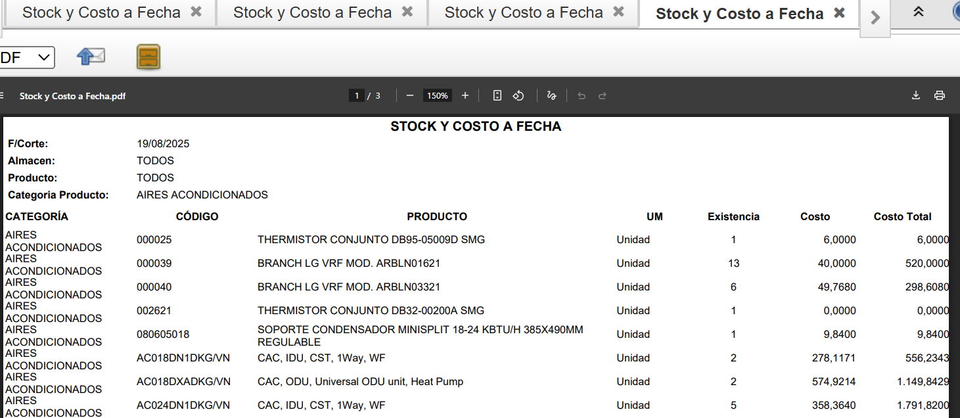The image size is (960, 418).
Task: Open the PDF export format dropdown
Action: click(26, 58)
